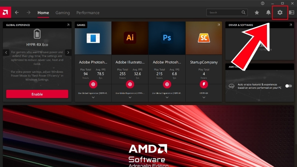Click the help question mark icon

click(262, 3)
